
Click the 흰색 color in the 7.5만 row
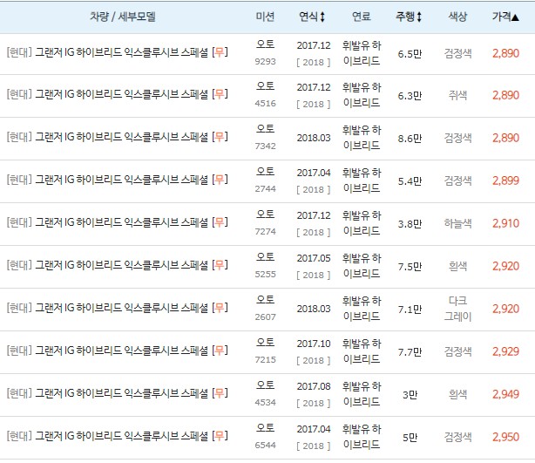(457, 266)
